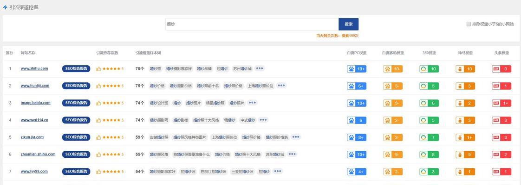Image resolution: width=521 pixels, height=185 pixels.
Task: Expand more keywords in image.baidu.com row
Action: [x=252, y=103]
